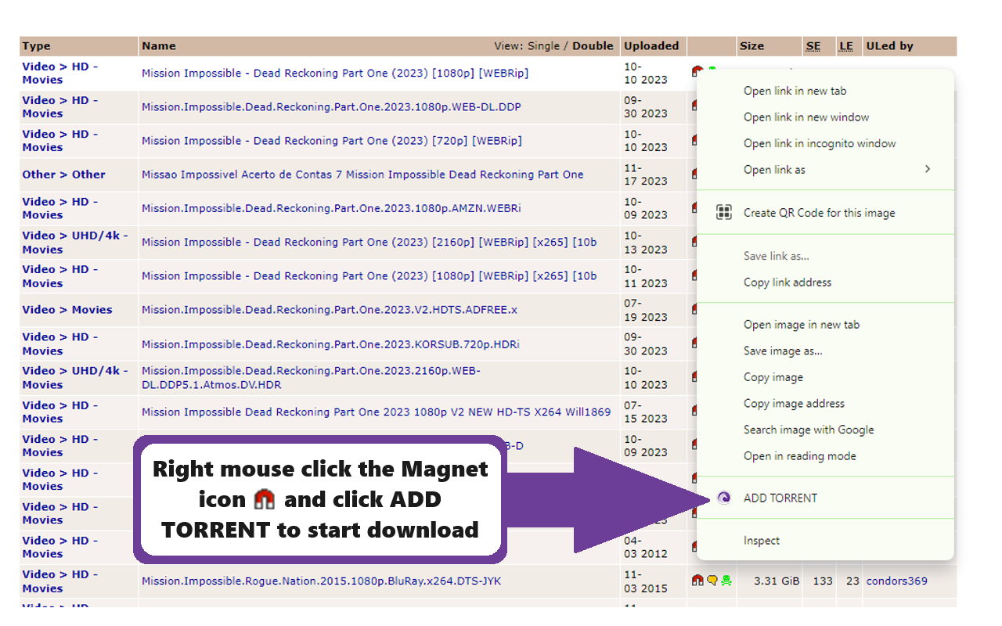1002x626 pixels.
Task: Sort by the Uploaded column header
Action: click(x=651, y=46)
